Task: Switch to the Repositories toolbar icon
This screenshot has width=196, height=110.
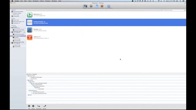Action: tap(91, 6)
